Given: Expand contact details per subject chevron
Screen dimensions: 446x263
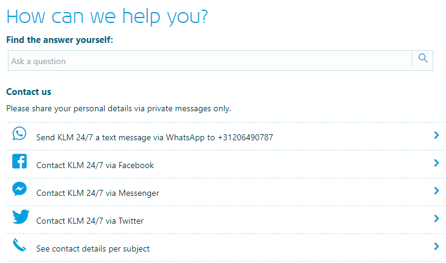Looking at the screenshot, I should (x=436, y=247).
